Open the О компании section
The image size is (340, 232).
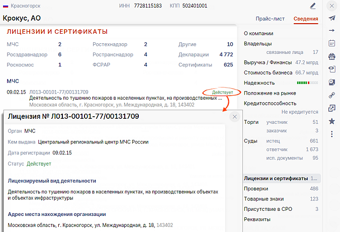point(259,33)
